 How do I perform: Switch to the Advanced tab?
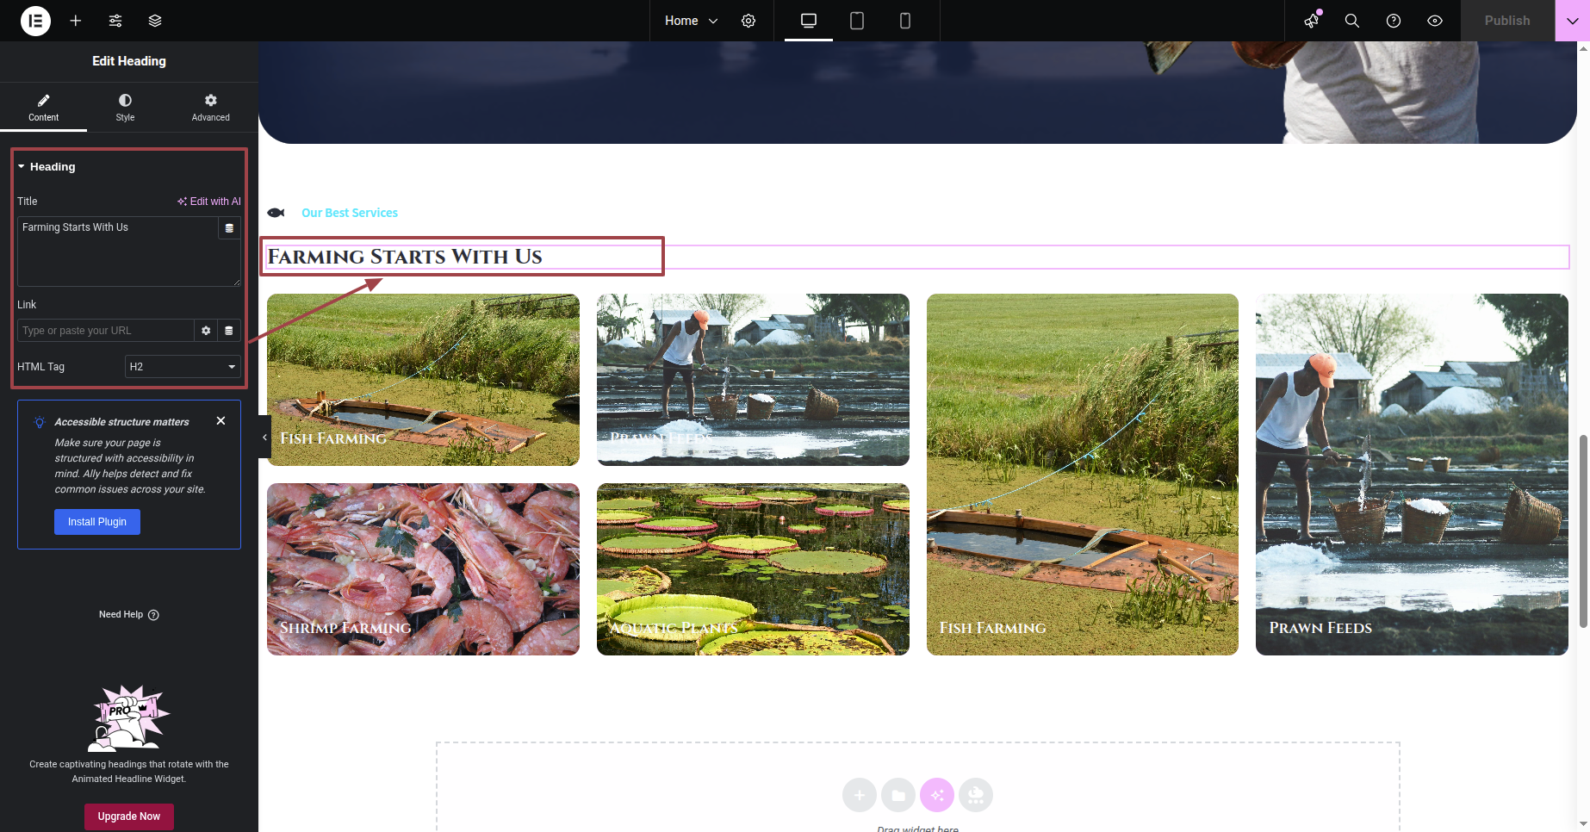click(x=211, y=108)
